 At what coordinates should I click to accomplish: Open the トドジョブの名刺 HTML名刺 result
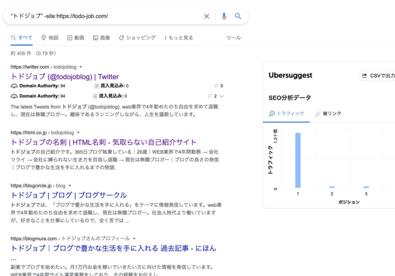[103, 142]
